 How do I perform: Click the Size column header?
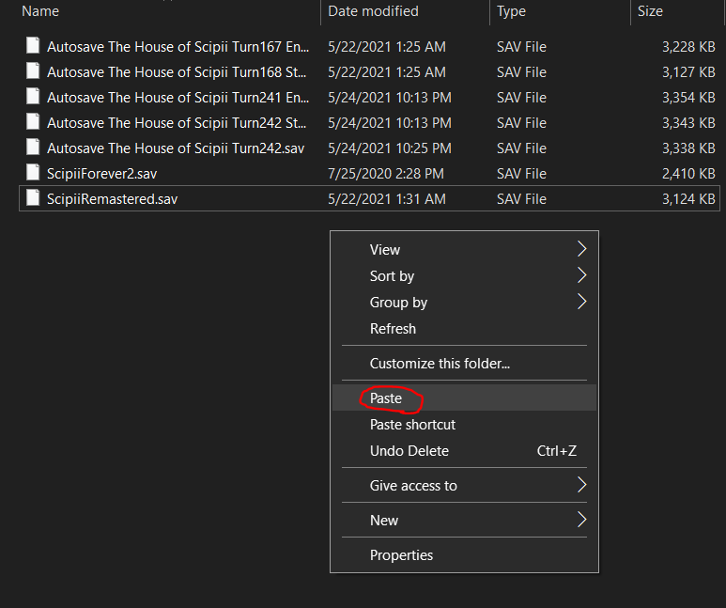tap(650, 11)
